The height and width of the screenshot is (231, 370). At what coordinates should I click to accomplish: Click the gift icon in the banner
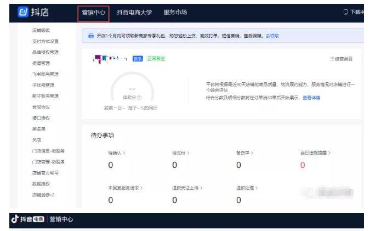(x=91, y=36)
